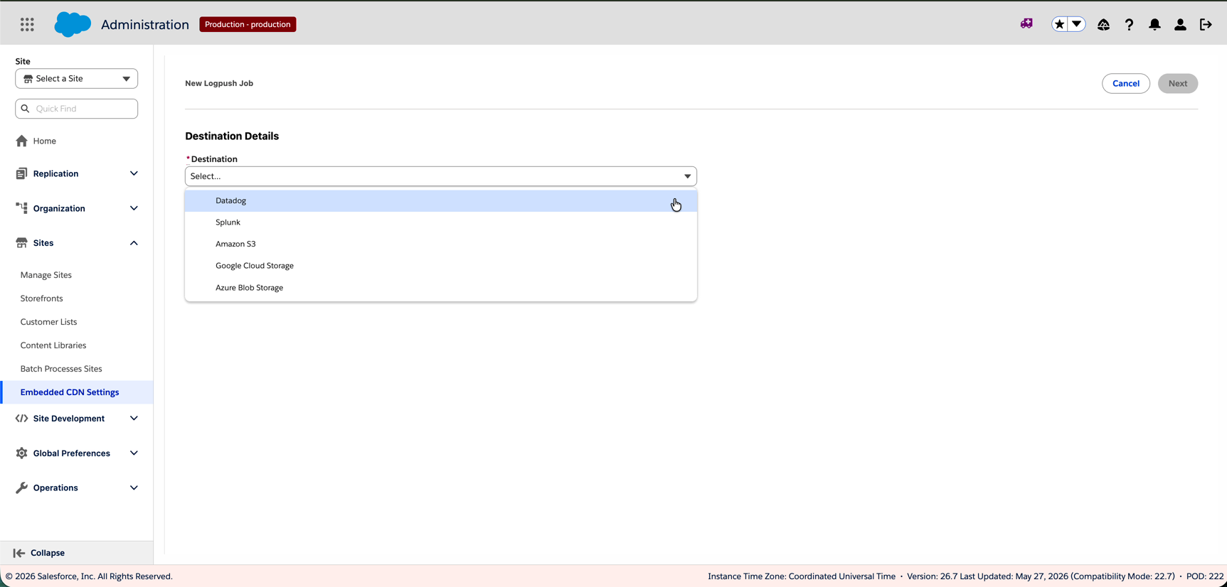The height and width of the screenshot is (587, 1227).
Task: Click the Next button
Action: (1178, 83)
